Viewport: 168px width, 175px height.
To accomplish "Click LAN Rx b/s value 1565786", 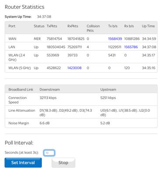I will (x=131, y=47).
